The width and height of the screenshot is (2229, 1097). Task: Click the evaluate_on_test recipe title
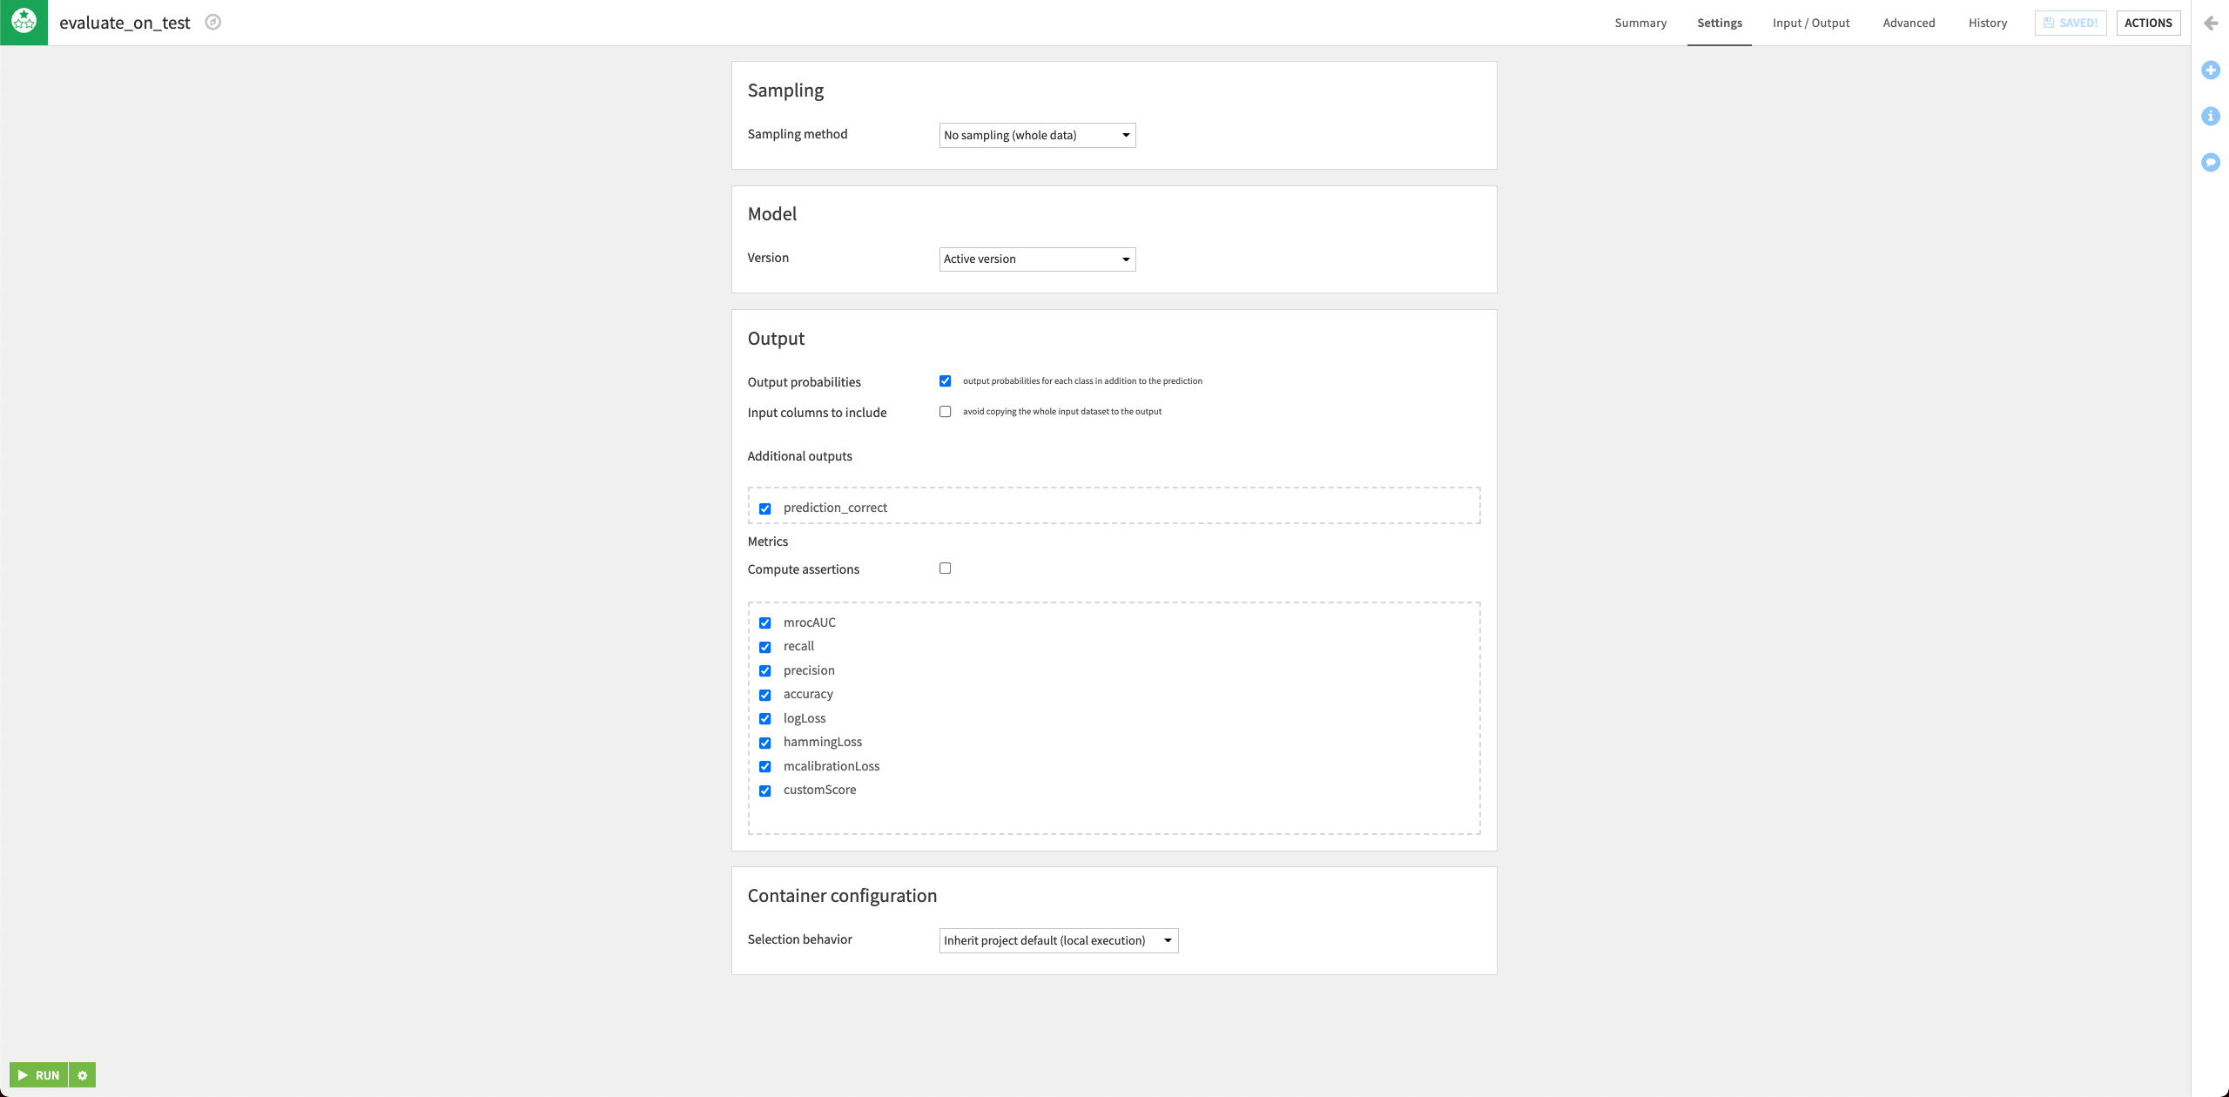tap(125, 23)
